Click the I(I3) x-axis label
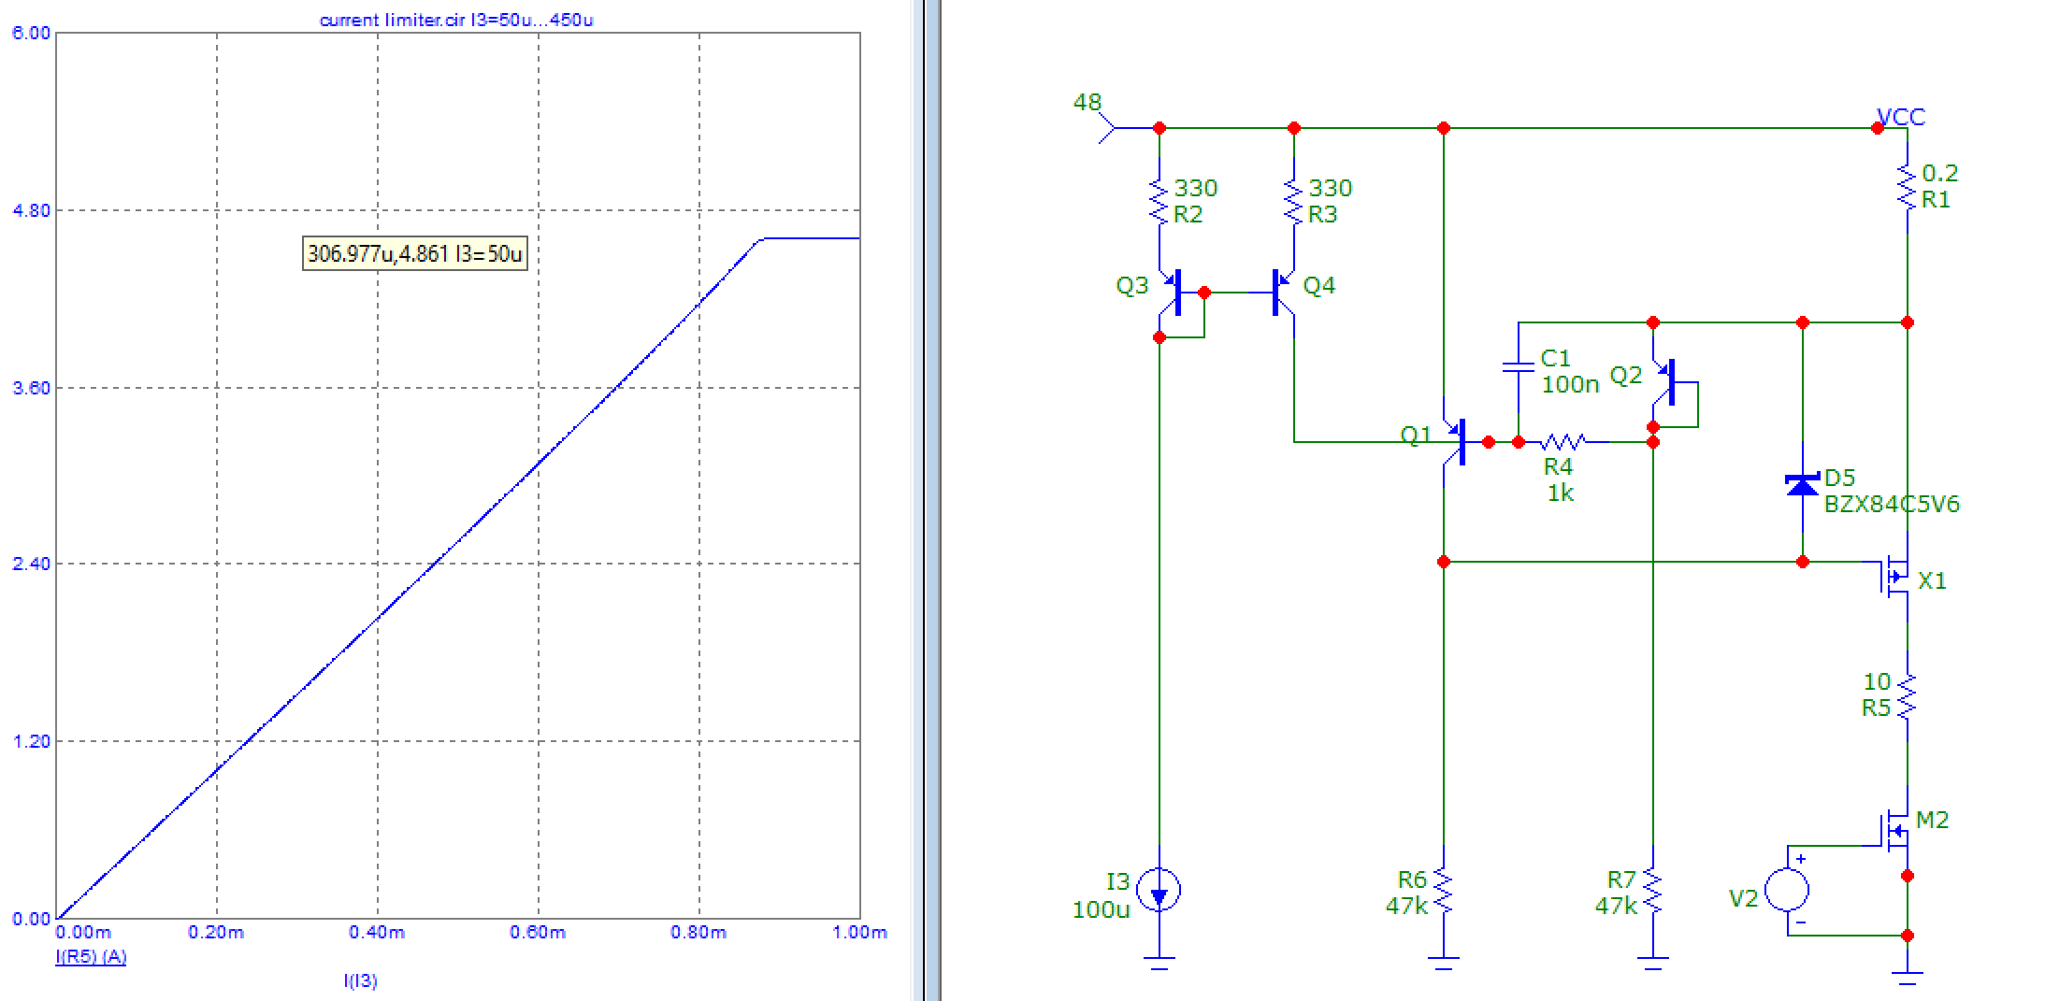This screenshot has width=2045, height=1001. pyautogui.click(x=360, y=980)
